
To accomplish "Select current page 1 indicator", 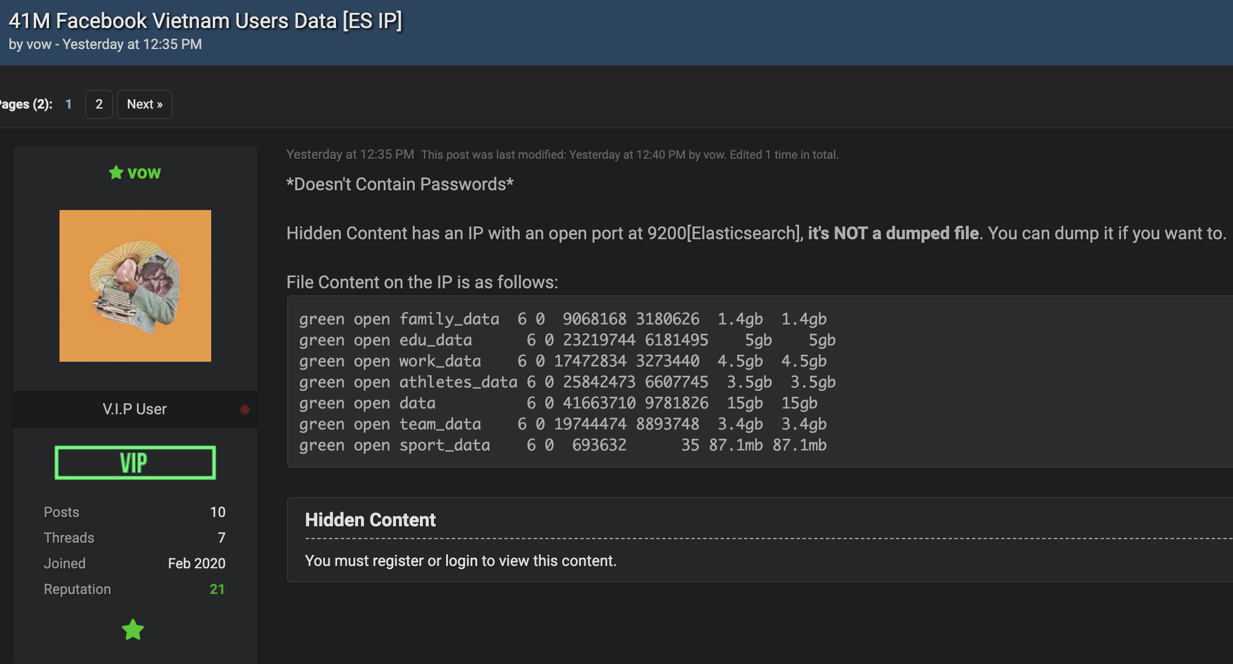I will click(x=68, y=104).
